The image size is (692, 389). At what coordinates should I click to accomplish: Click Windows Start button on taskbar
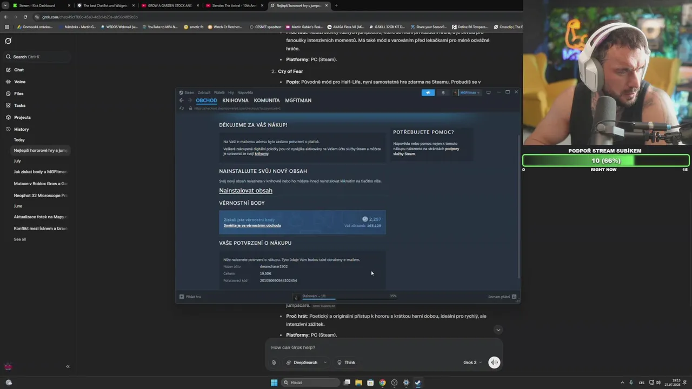pos(274,383)
